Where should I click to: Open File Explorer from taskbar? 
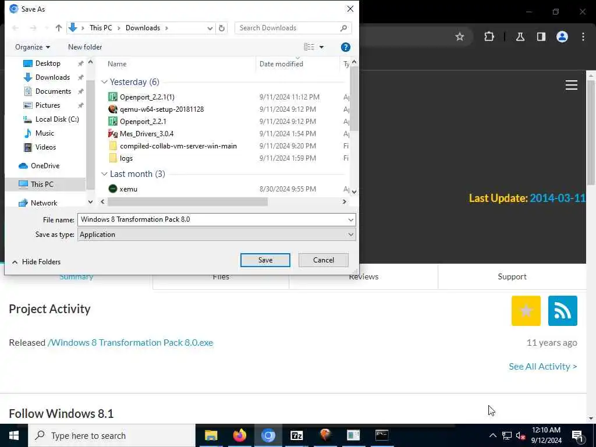211,435
